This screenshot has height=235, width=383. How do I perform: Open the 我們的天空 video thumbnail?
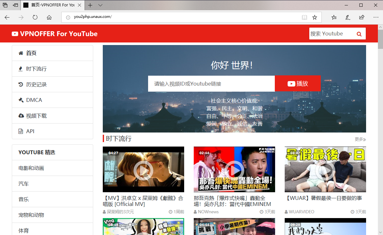pyautogui.click(x=325, y=227)
